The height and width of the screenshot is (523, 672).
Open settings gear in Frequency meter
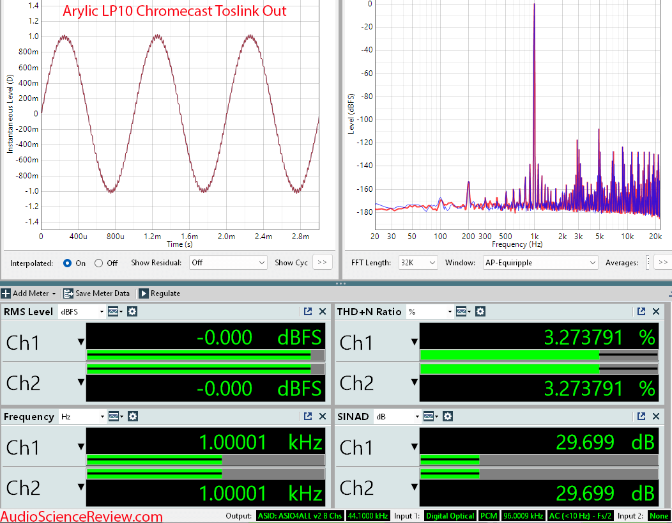pos(133,416)
